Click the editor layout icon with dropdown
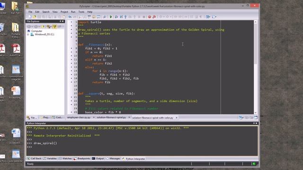Viewport: 303px width, 170px height. (208, 17)
